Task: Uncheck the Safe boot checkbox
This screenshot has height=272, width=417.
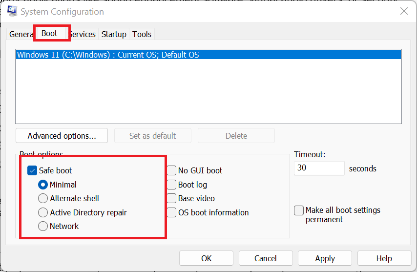Action: point(32,170)
